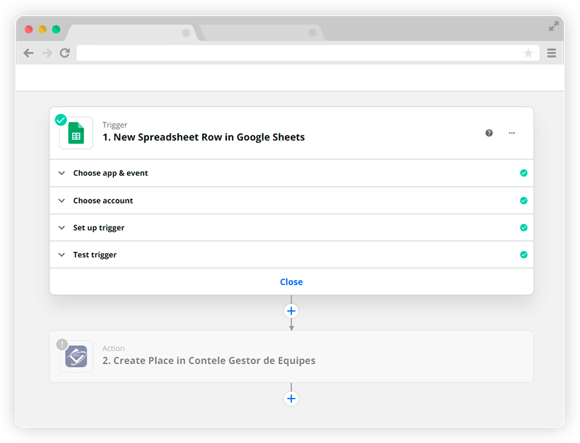The width and height of the screenshot is (580, 443).
Task: Click the green checkmark beside Test trigger
Action: tap(523, 254)
